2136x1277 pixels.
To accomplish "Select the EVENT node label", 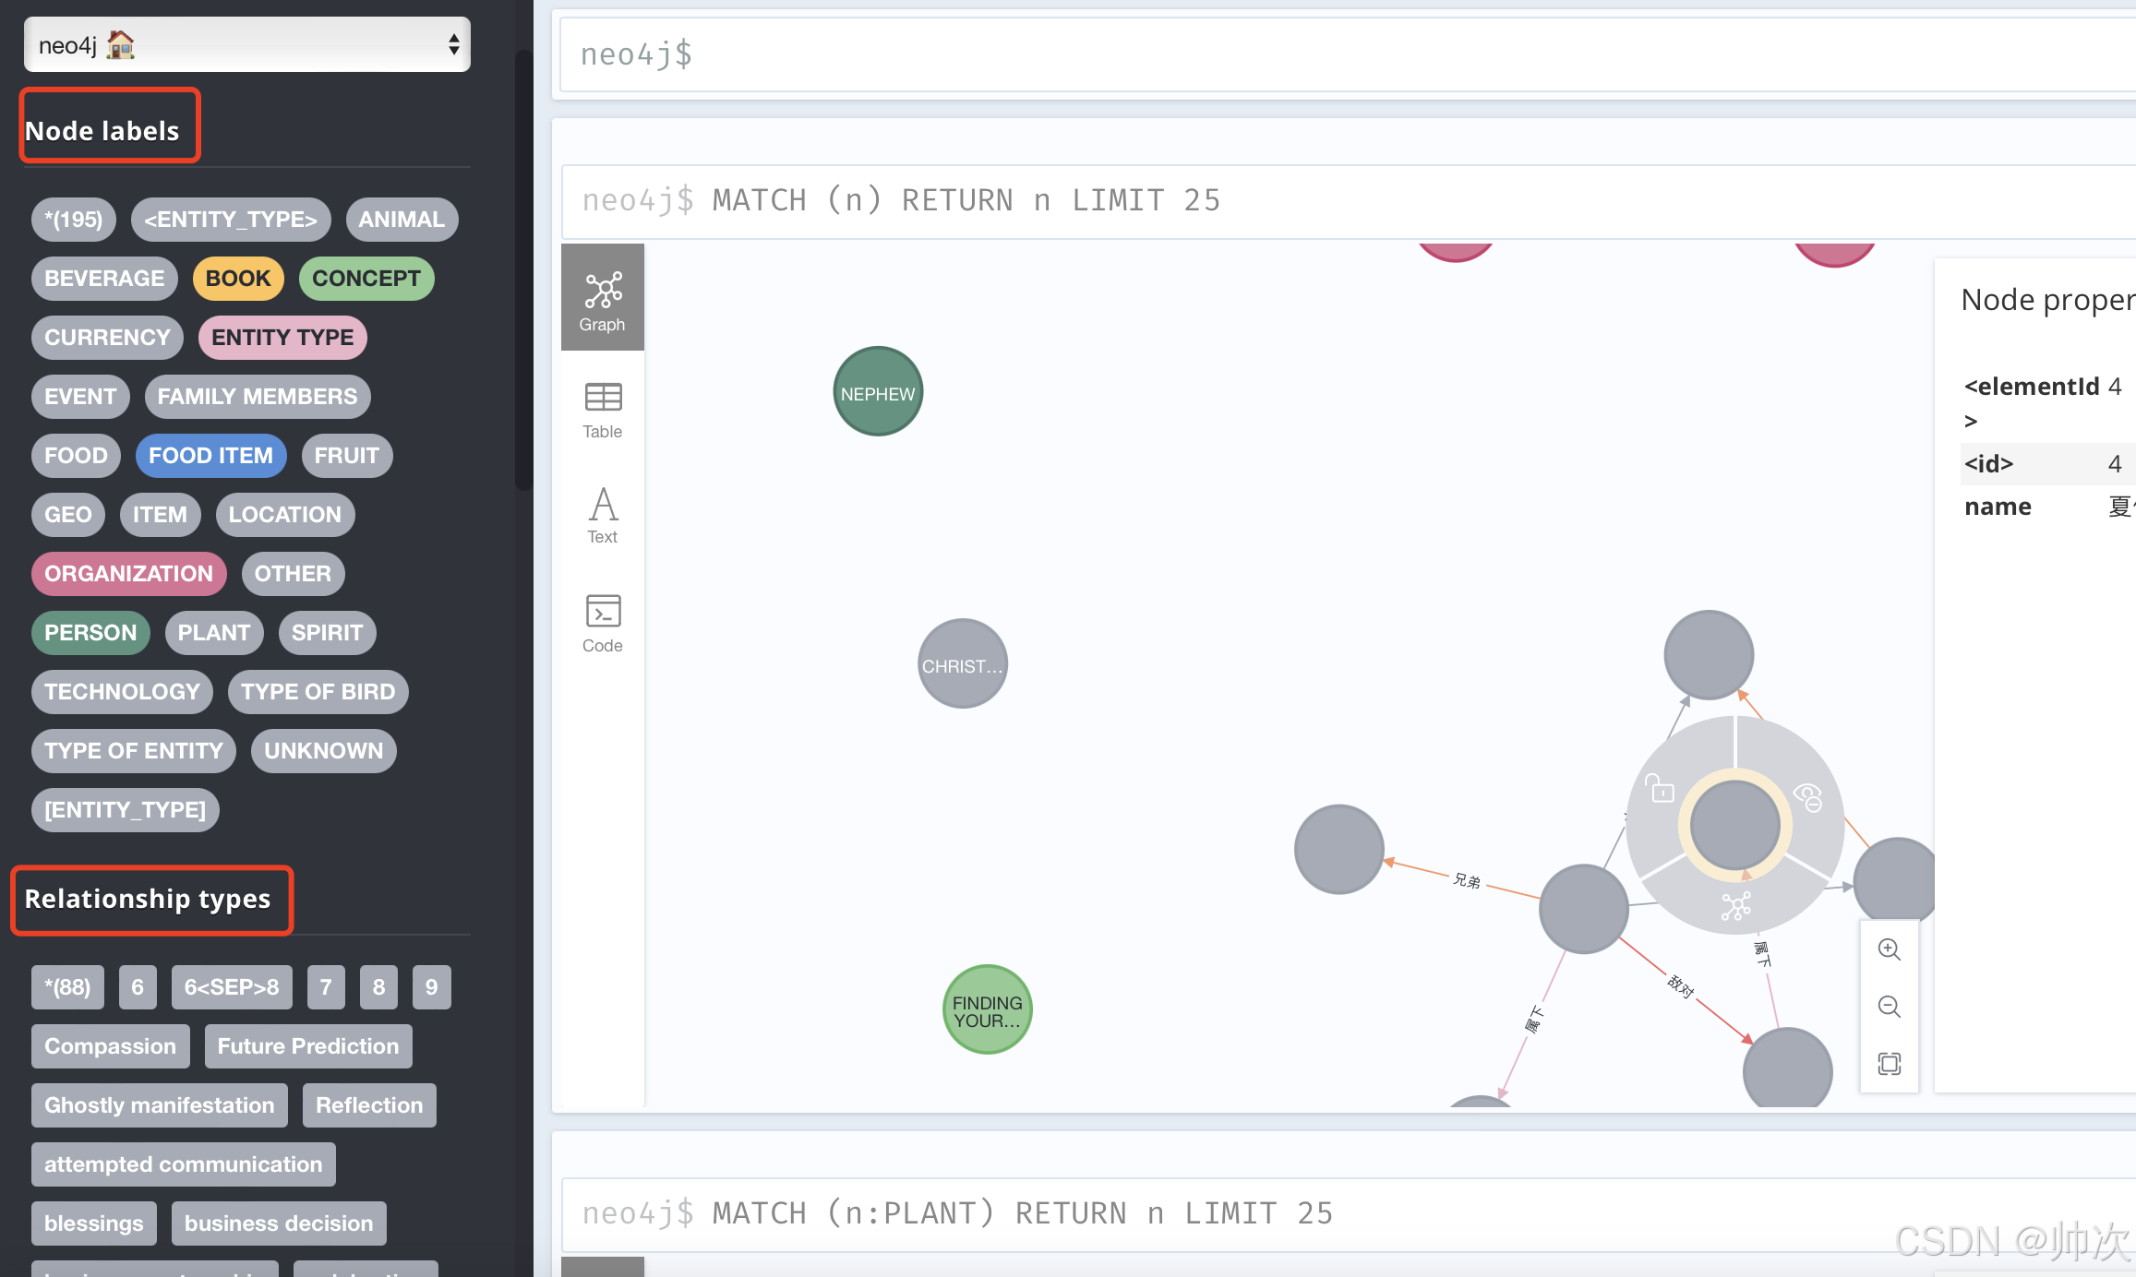I will tap(80, 397).
